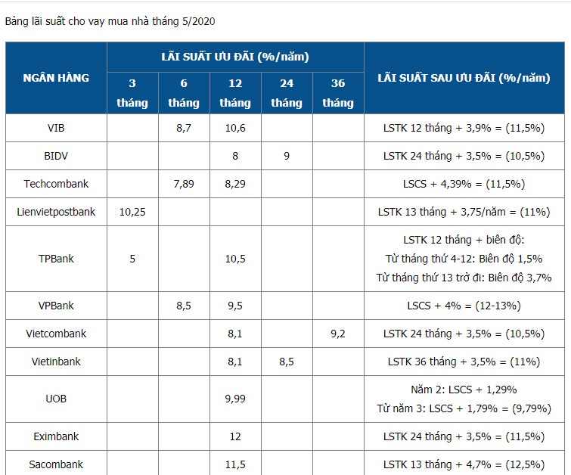Select Vietcombank's 9,2 rate cell
This screenshot has width=571, height=475.
[338, 334]
